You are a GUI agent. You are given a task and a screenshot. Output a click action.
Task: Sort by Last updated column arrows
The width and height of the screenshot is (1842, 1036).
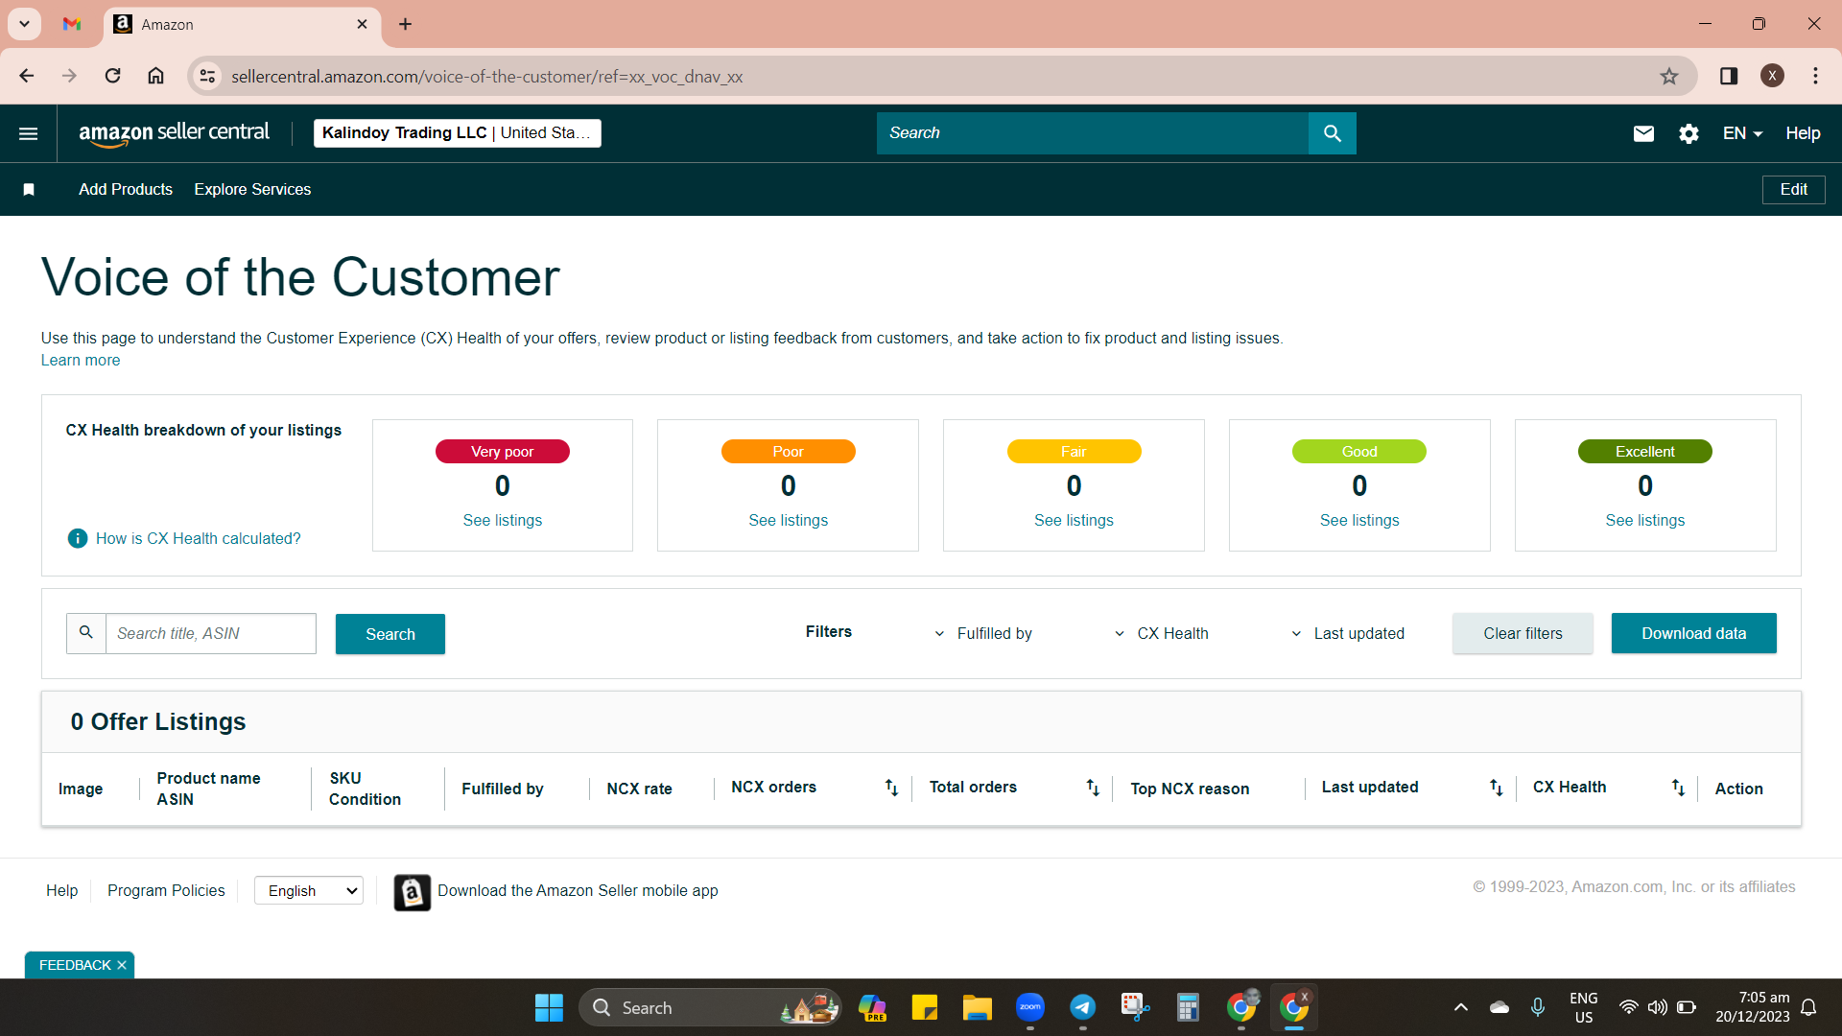point(1496,788)
